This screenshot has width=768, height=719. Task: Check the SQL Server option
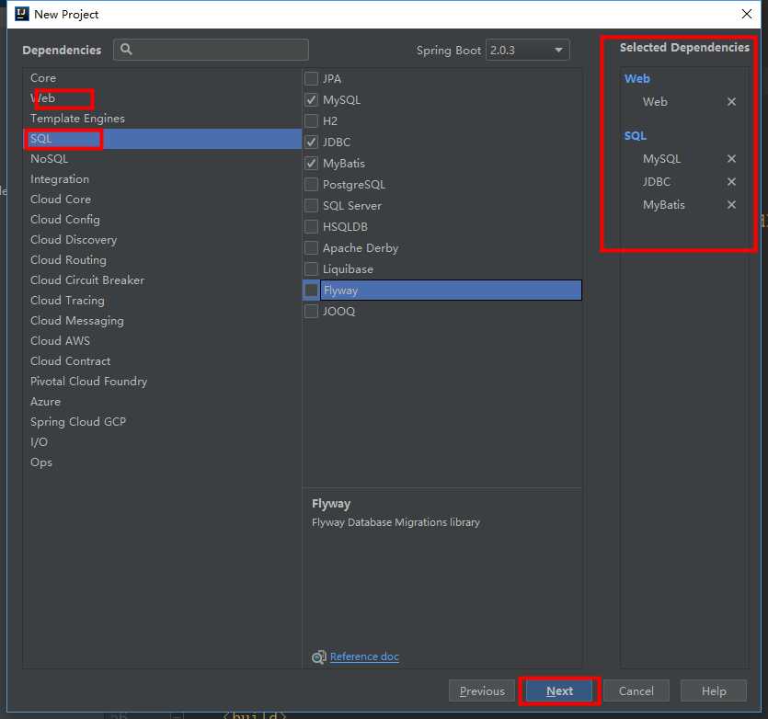pyautogui.click(x=311, y=205)
